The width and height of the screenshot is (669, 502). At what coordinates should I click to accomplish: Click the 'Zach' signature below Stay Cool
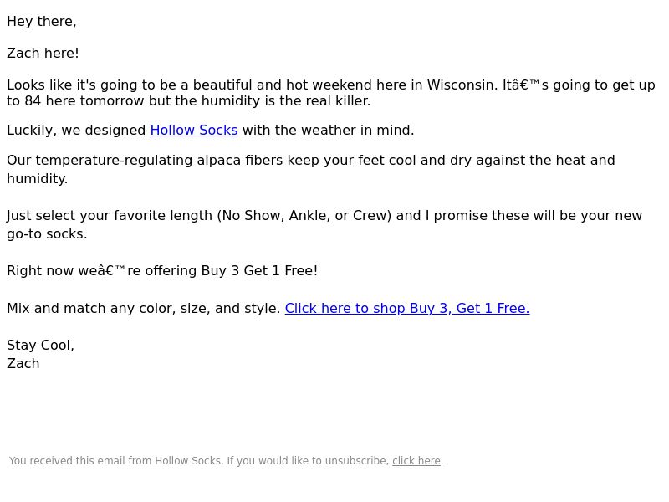pos(23,364)
